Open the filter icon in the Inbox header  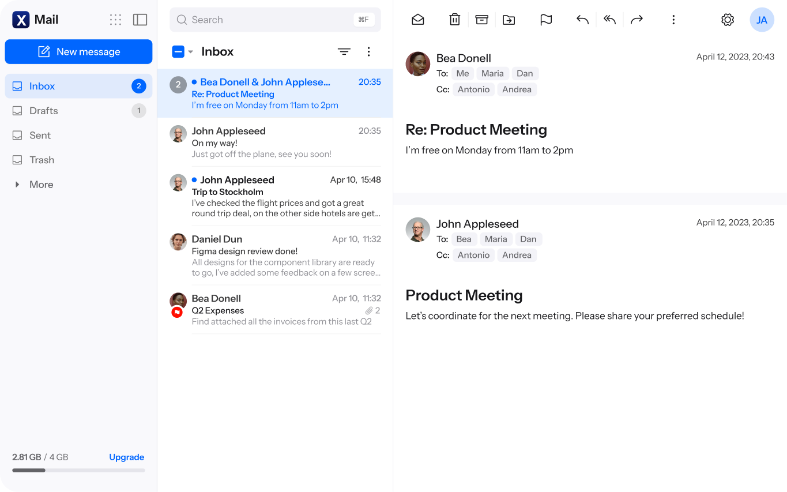coord(344,52)
